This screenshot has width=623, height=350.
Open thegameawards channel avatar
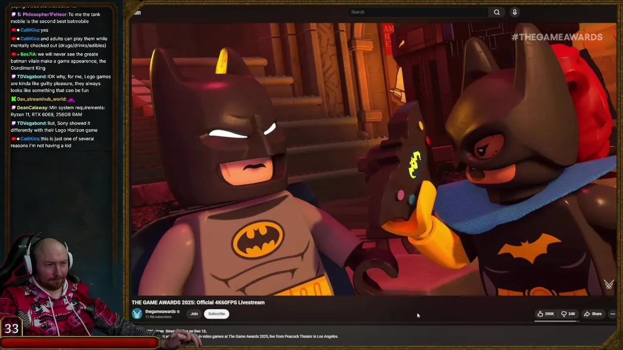pyautogui.click(x=137, y=314)
